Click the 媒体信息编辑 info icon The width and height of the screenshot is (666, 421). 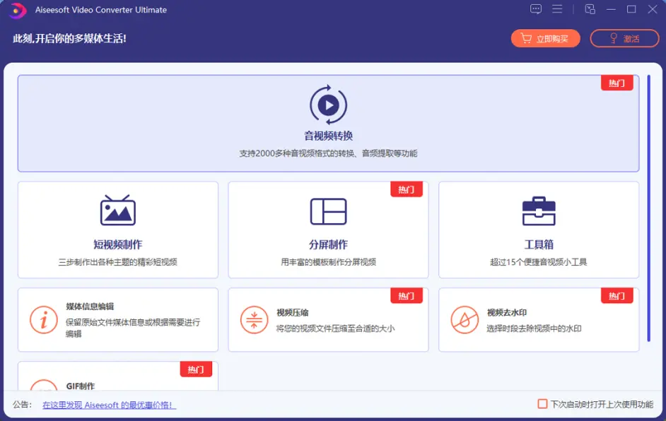pos(44,320)
